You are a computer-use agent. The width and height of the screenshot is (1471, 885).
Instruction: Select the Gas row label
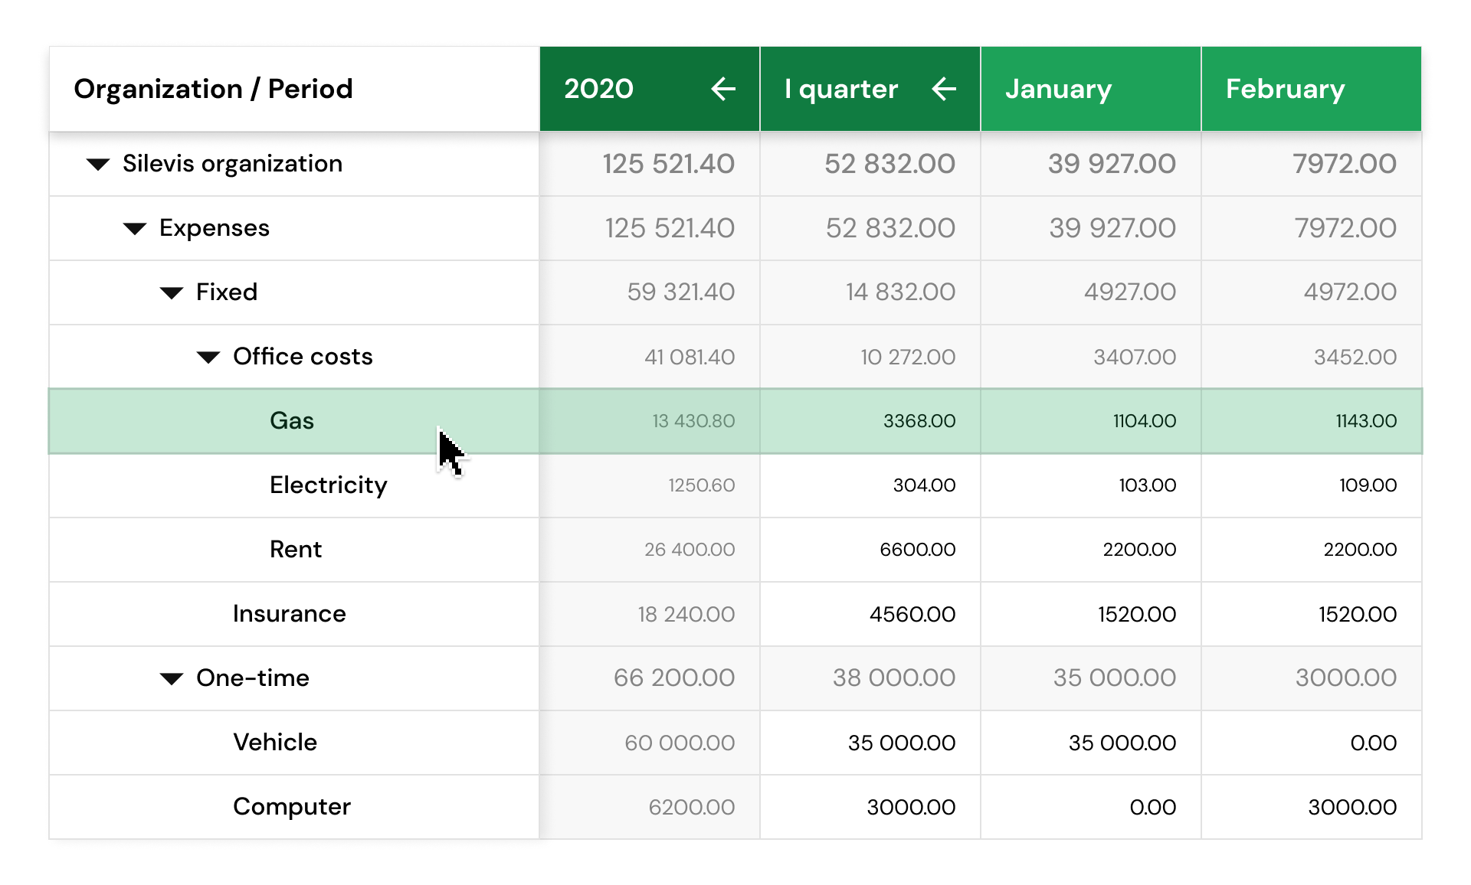291,420
